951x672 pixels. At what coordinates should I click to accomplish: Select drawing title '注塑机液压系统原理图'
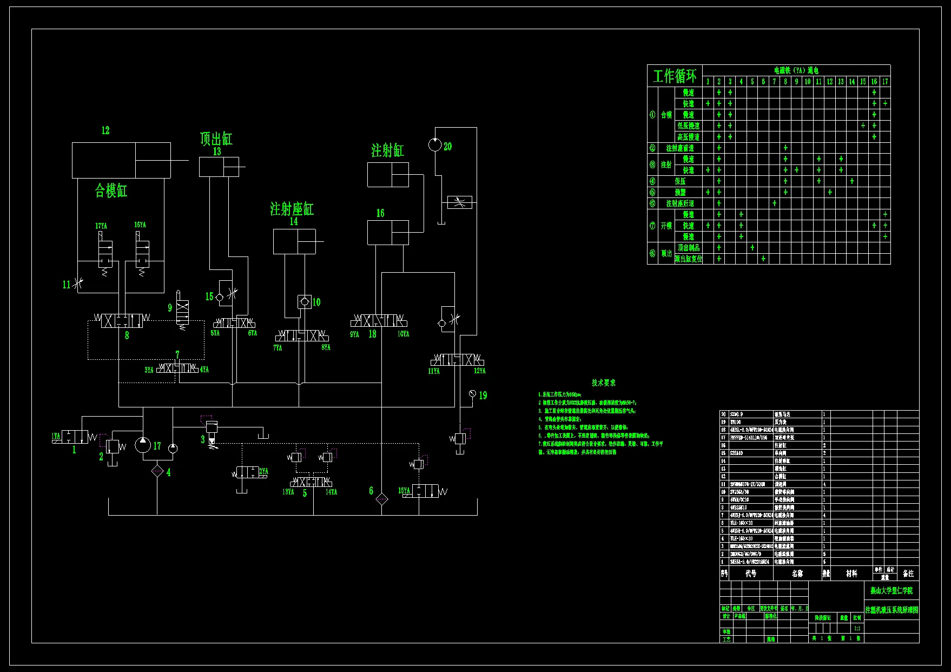(x=891, y=610)
